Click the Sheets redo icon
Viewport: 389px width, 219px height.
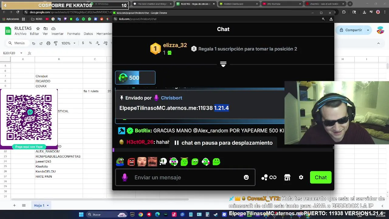(41, 43)
